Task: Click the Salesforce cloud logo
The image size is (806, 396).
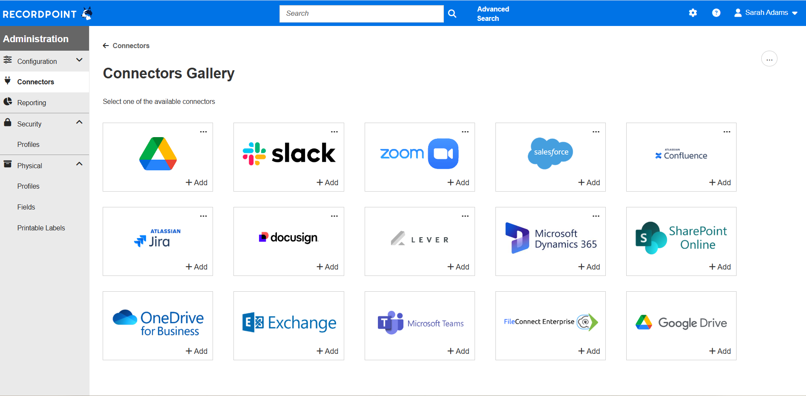Action: (550, 153)
